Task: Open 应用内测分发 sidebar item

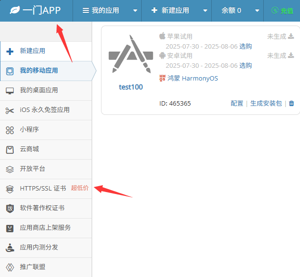Action: coord(46,248)
